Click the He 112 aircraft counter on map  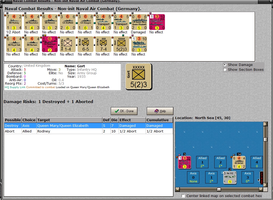point(230,178)
